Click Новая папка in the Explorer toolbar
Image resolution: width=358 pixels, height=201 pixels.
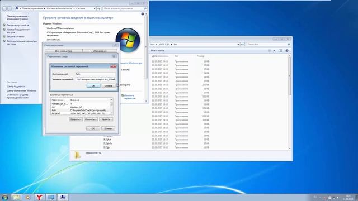(x=157, y=51)
